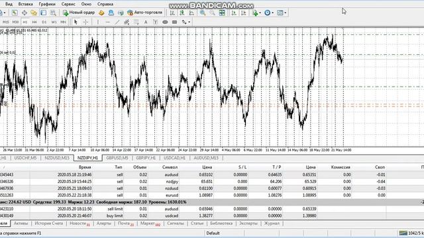
Task: Select the MN timeframe button
Action: (x=63, y=22)
